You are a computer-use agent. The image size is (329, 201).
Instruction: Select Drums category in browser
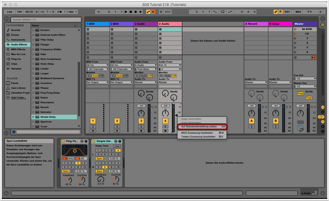click(15, 35)
